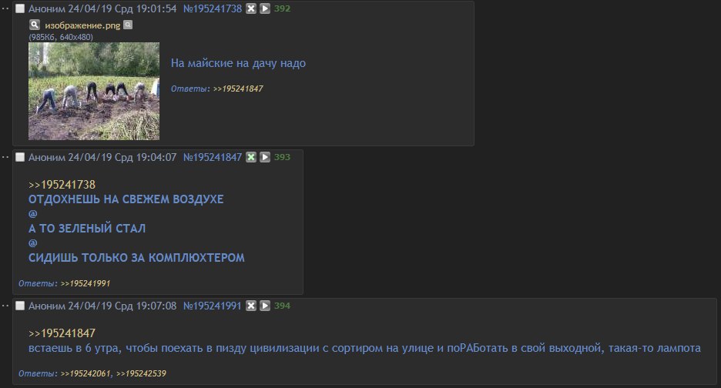Click the arrow icon on post №195241847
Image resolution: width=721 pixels, height=388 pixels.
click(265, 157)
